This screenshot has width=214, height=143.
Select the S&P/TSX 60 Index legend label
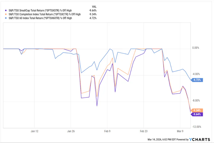[x=40, y=18]
